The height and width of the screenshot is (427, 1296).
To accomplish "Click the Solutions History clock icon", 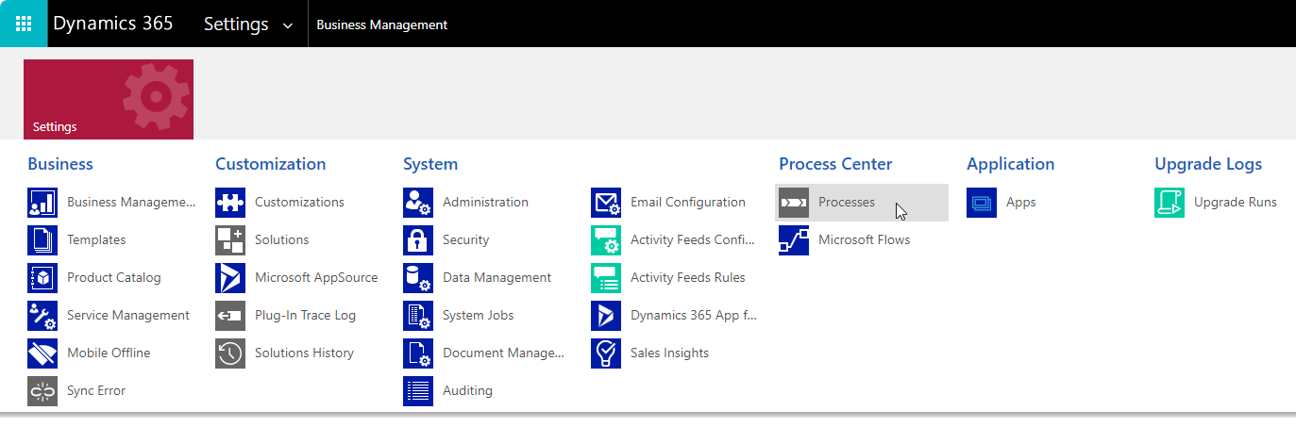I will coord(230,353).
